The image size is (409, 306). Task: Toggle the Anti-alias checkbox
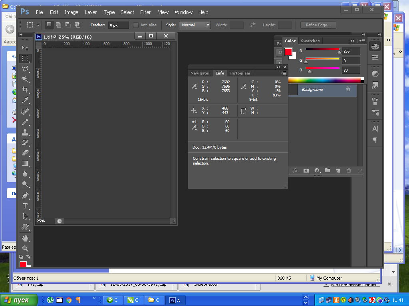tap(136, 25)
